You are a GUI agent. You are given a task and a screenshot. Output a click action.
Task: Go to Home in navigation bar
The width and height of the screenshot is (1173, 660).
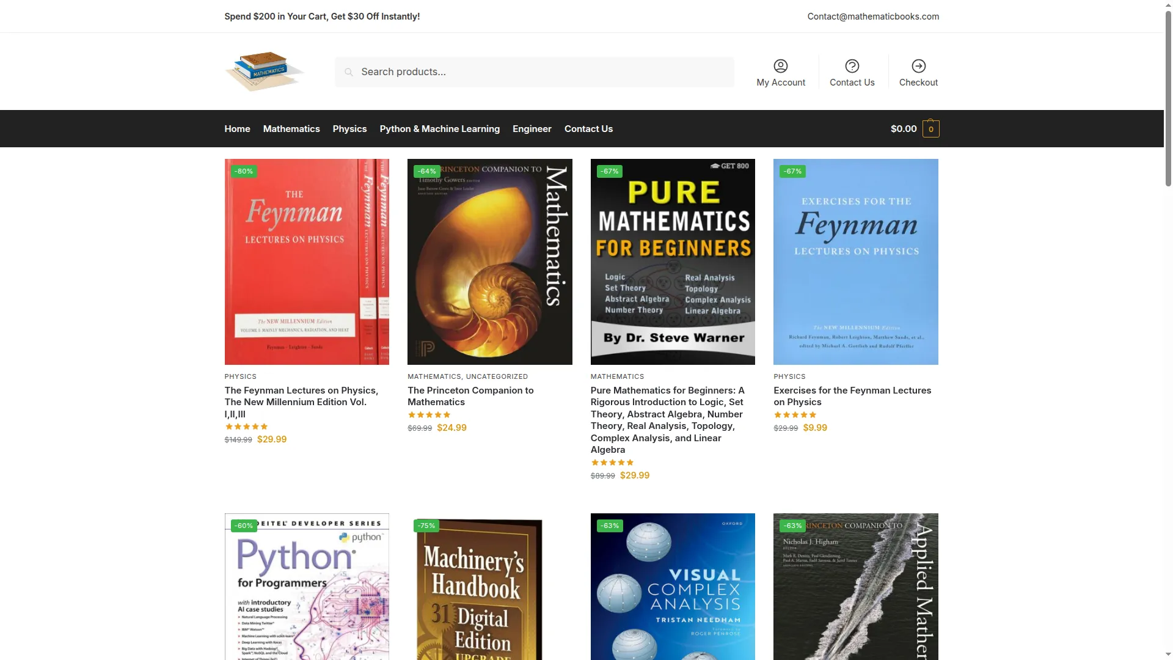coord(237,129)
